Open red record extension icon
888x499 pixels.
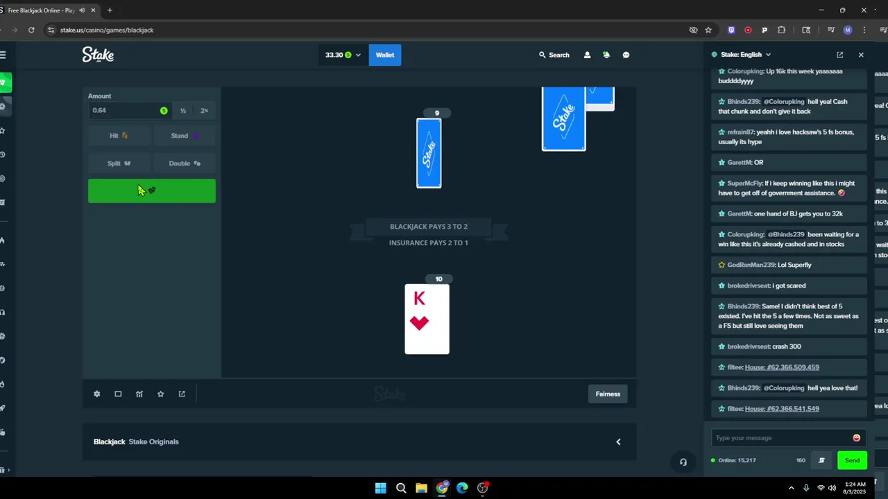pos(748,30)
